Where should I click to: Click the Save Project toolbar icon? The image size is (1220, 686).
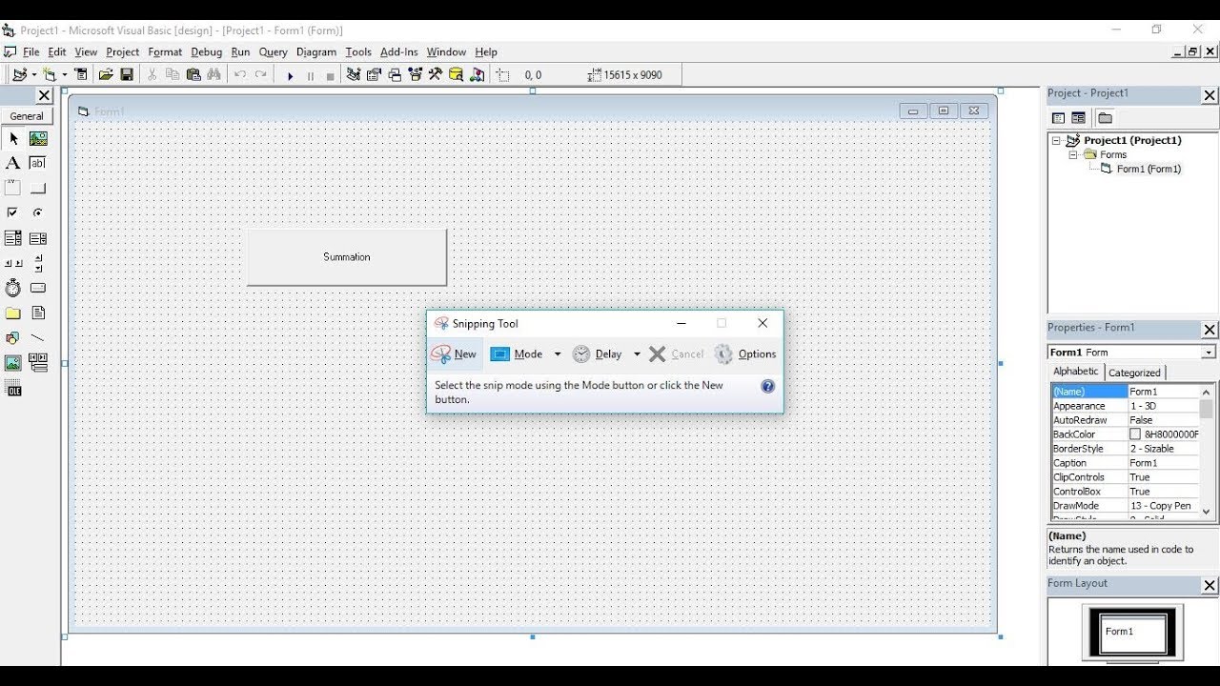[x=126, y=74]
